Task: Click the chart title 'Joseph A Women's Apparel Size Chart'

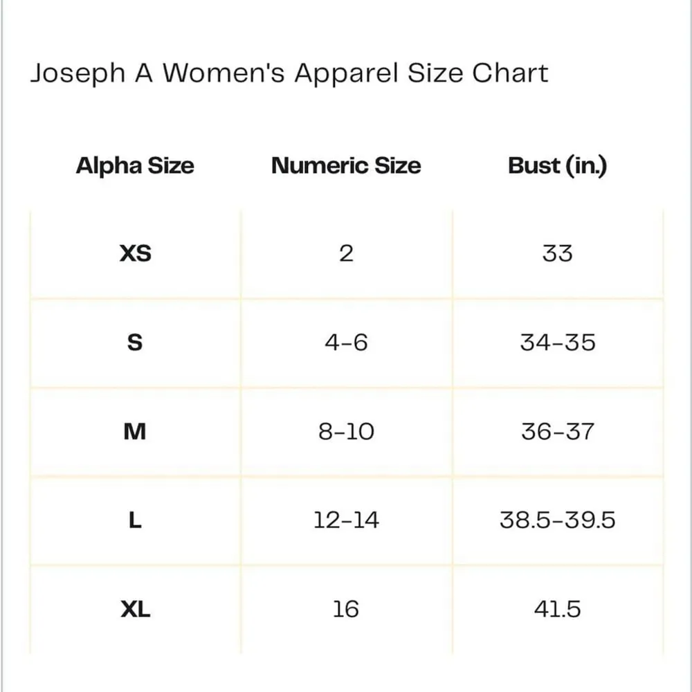Action: tap(289, 73)
